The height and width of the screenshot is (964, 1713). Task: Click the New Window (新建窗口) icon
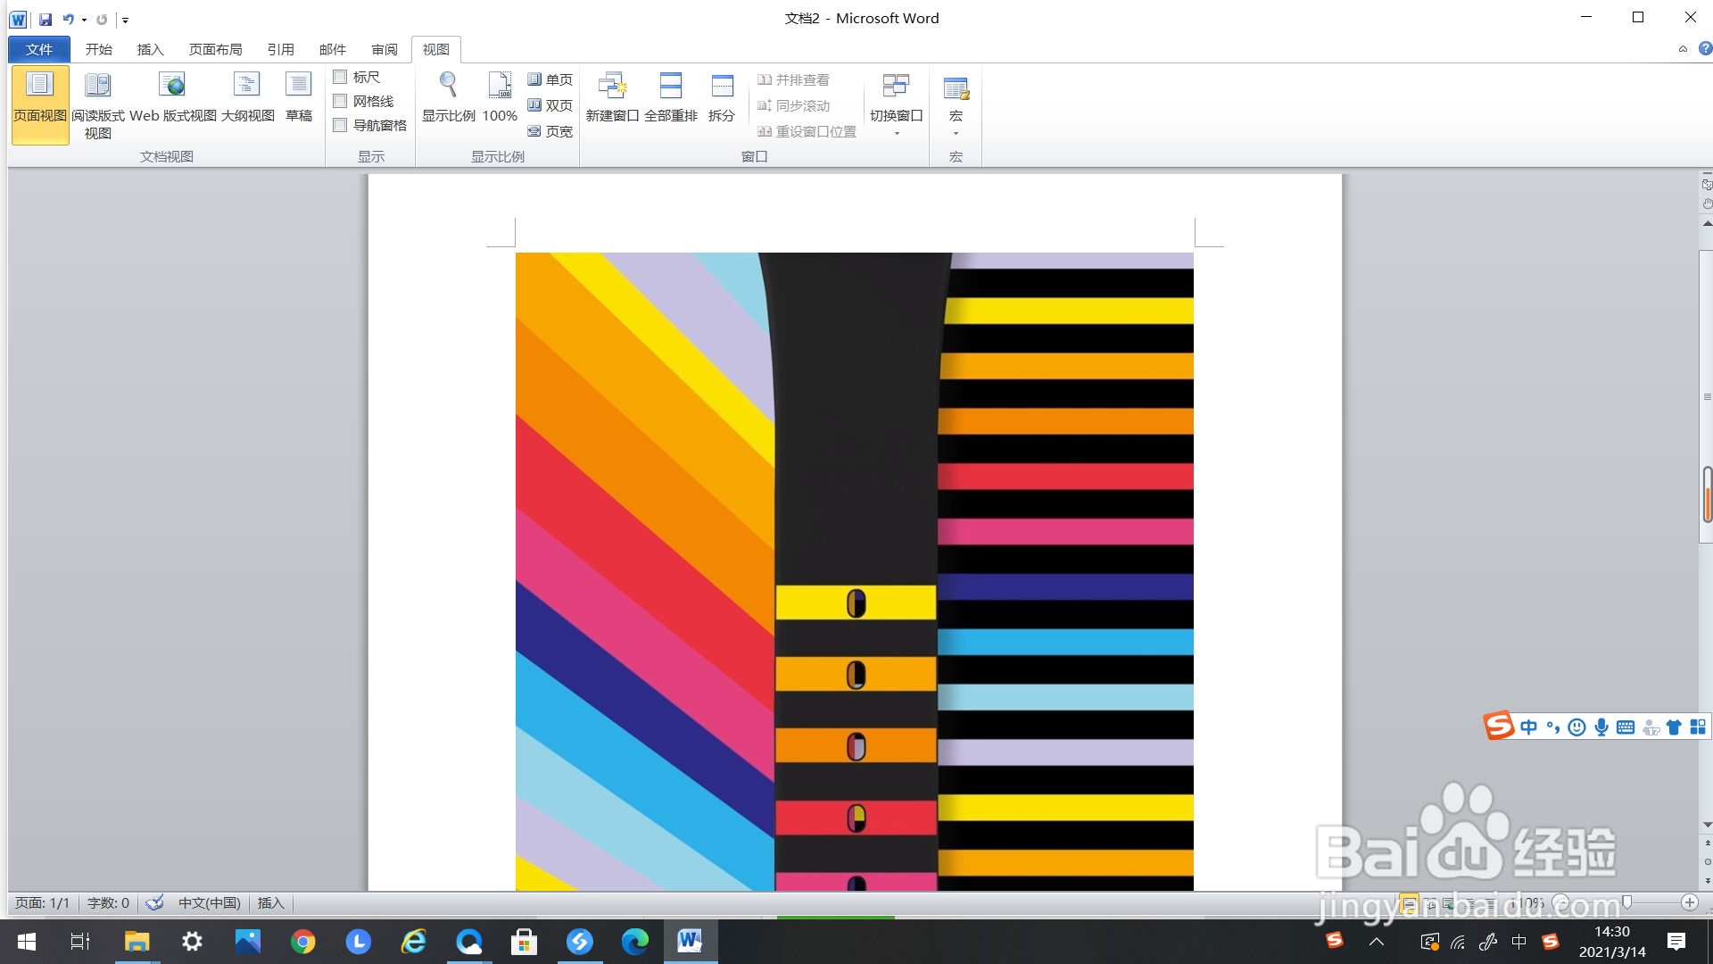point(612,86)
